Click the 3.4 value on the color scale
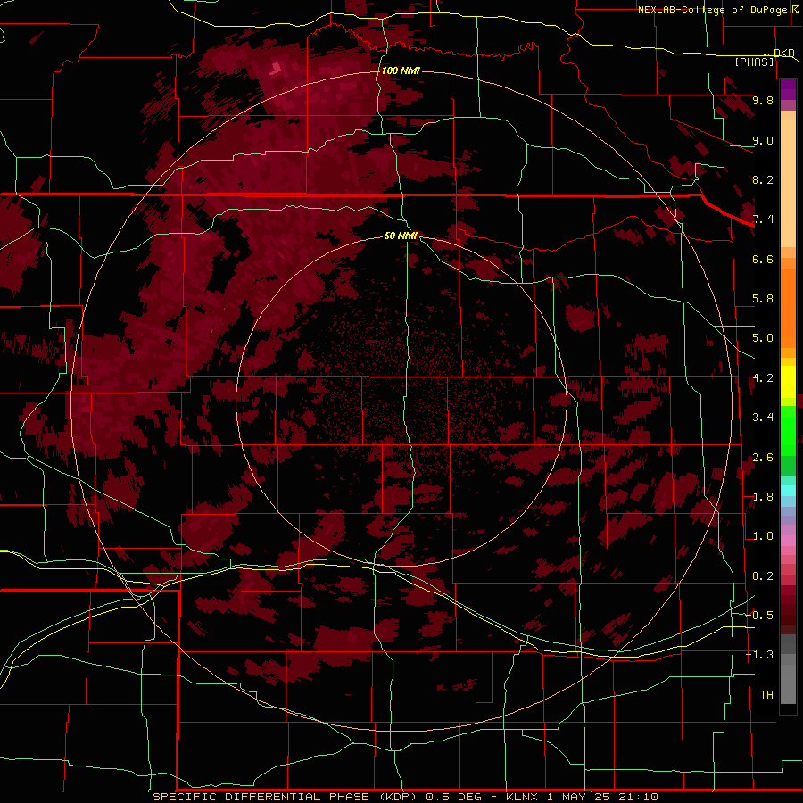803x803 pixels. tap(763, 418)
